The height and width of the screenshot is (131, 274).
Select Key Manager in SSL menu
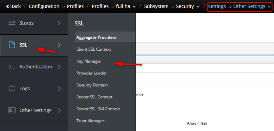(89, 61)
